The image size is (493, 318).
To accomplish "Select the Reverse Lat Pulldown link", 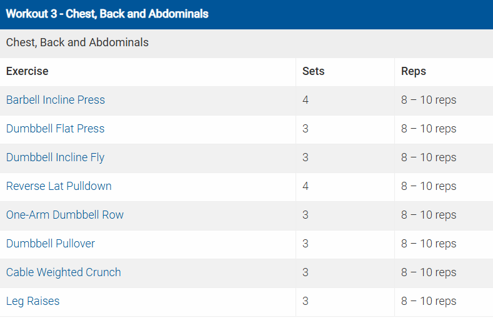I will 59,186.
